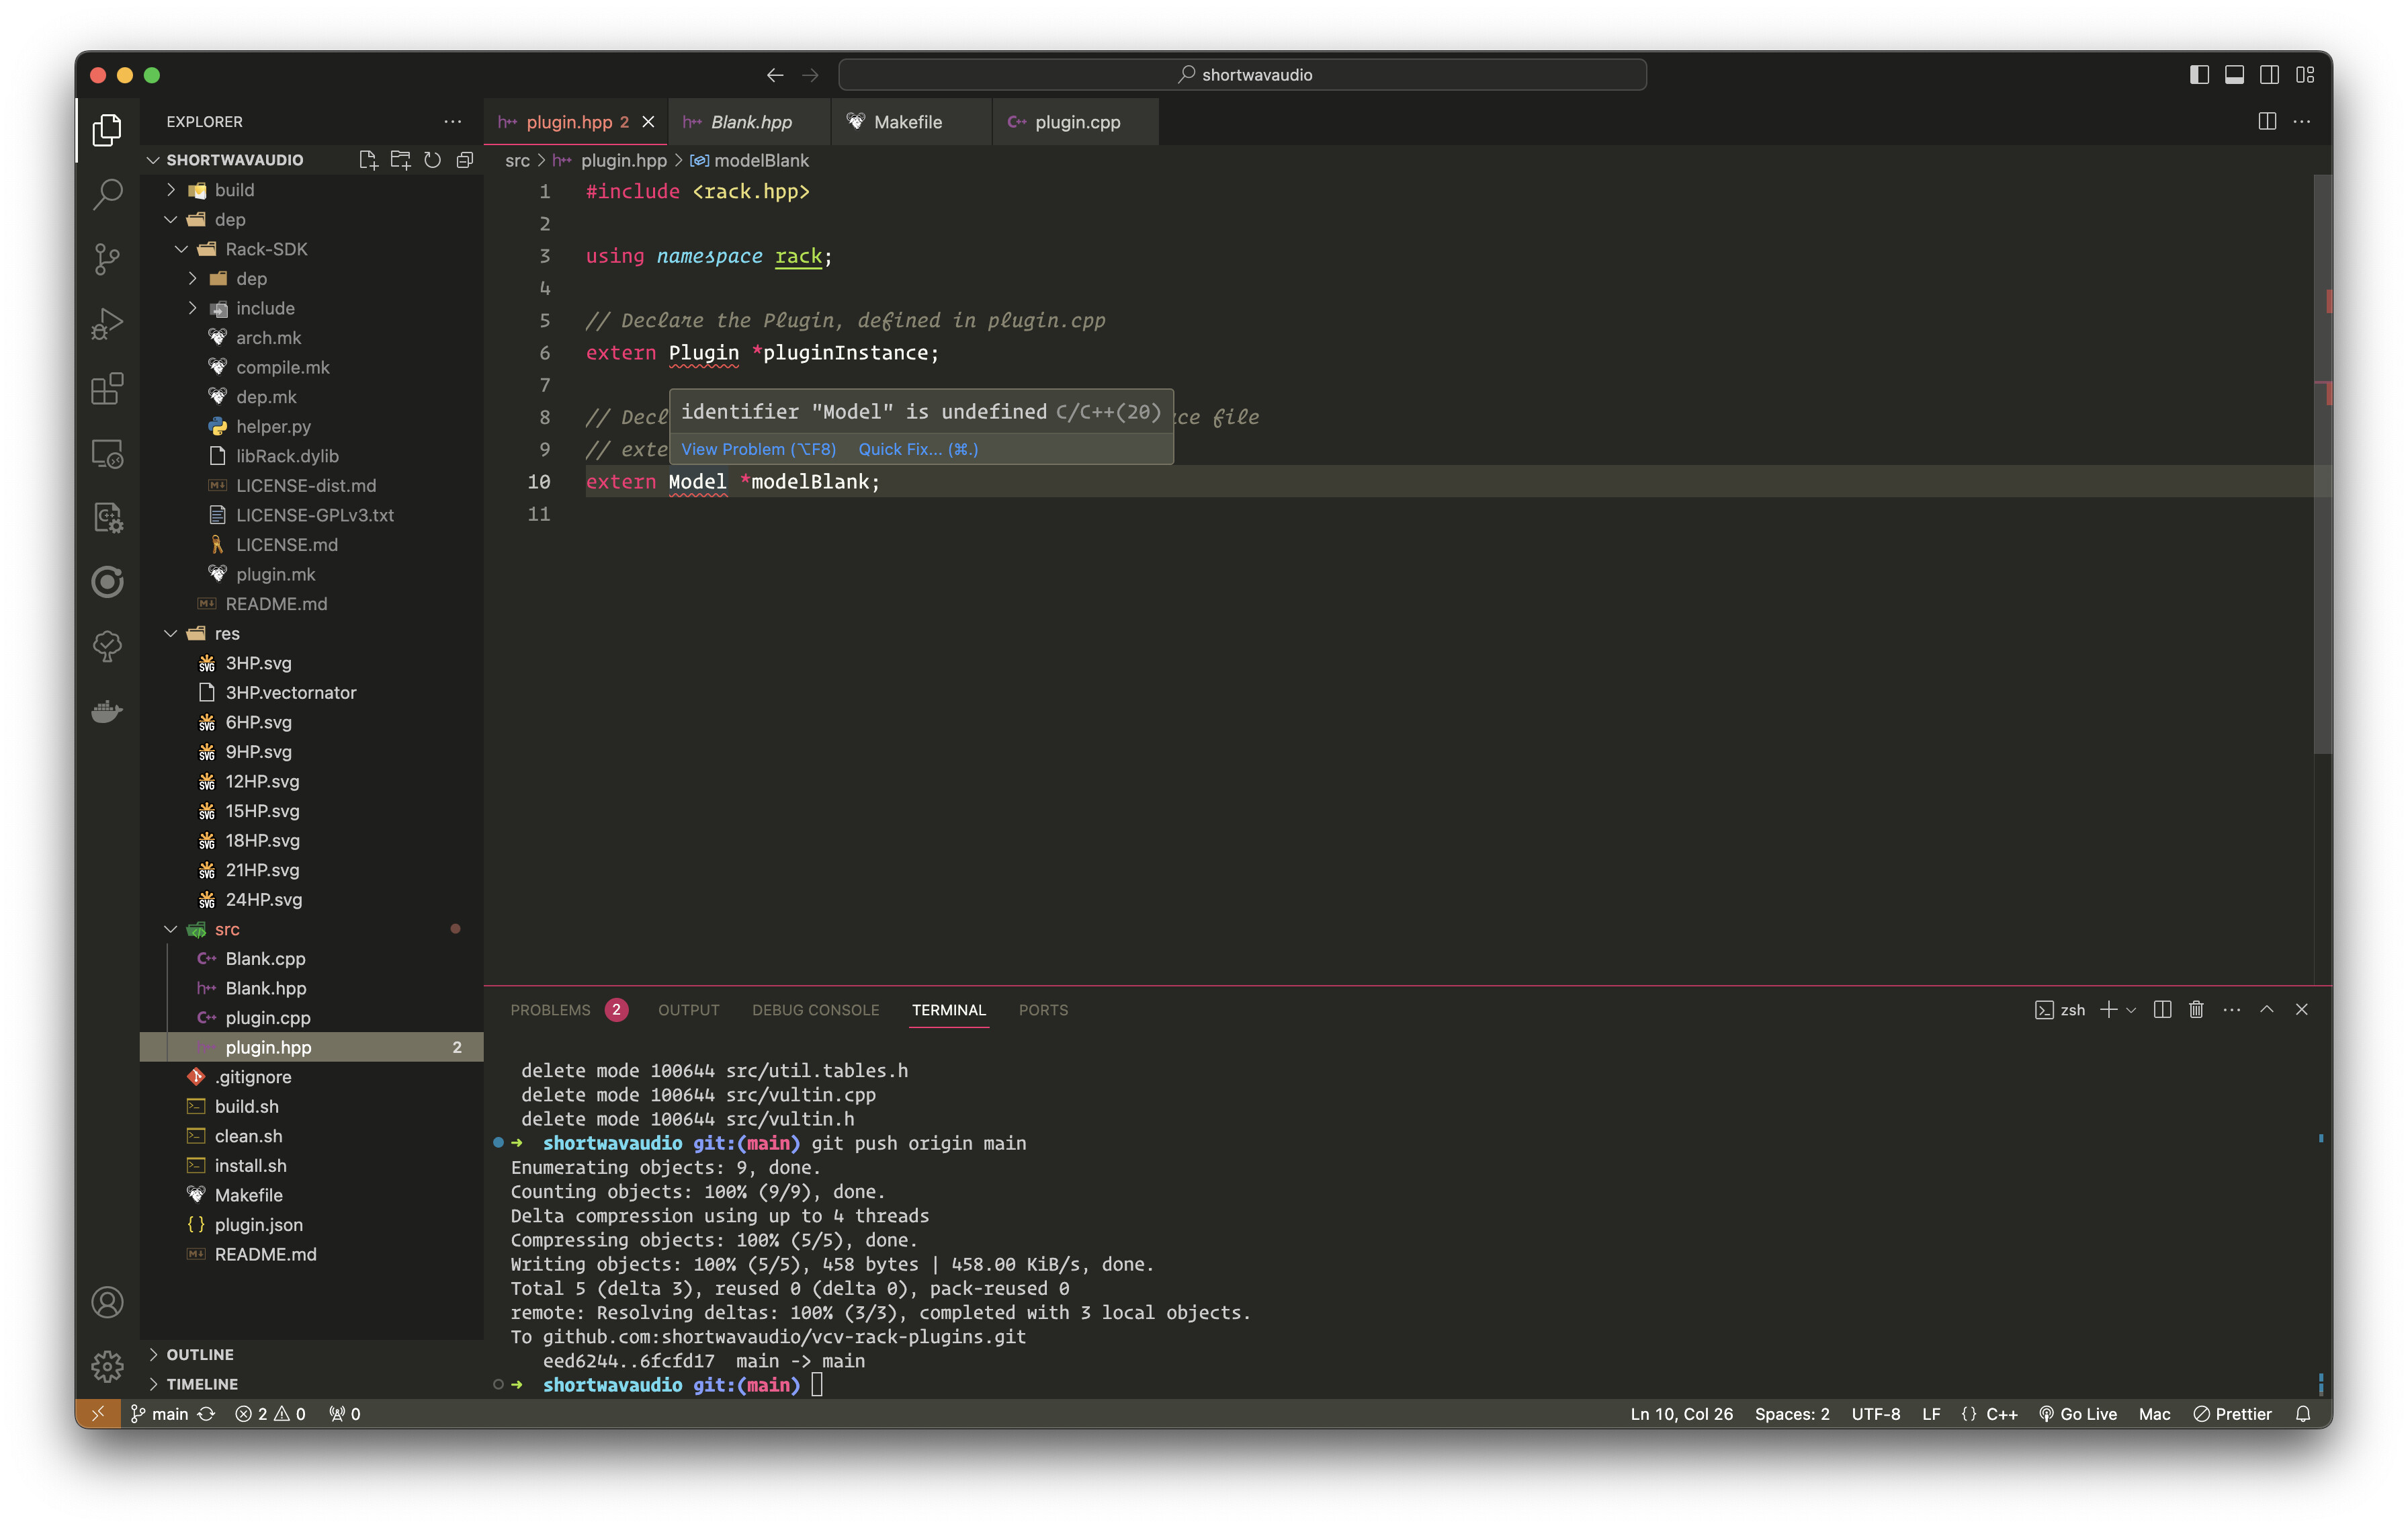Kill terminal with trash icon
The height and width of the screenshot is (1528, 2408).
point(2196,1010)
